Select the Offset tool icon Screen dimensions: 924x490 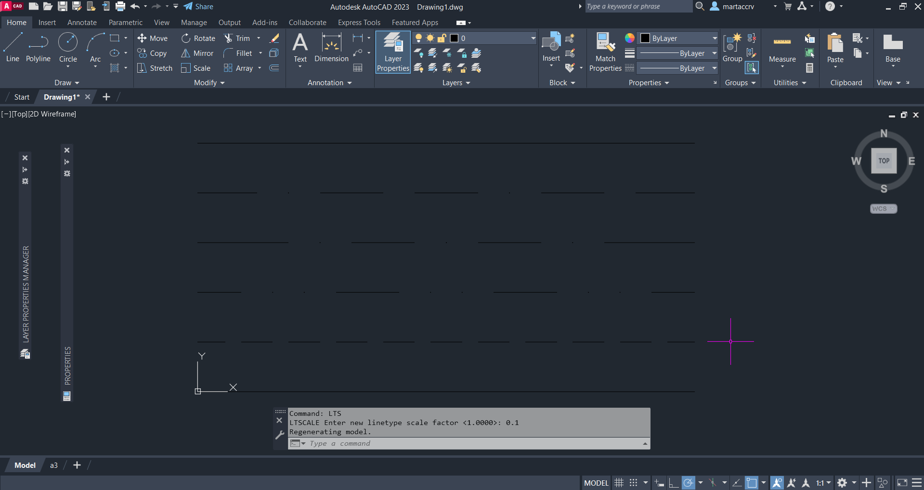pyautogui.click(x=274, y=68)
